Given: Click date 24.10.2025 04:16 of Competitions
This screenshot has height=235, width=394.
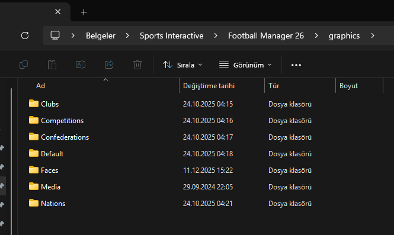Looking at the screenshot, I should (x=208, y=121).
